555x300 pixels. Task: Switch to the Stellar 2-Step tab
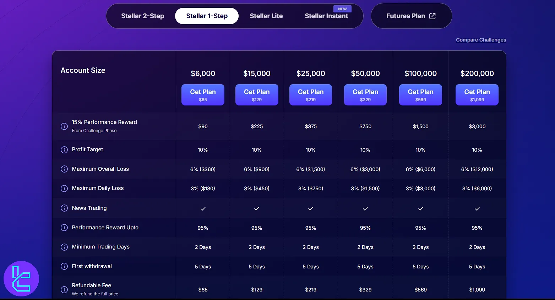point(142,16)
